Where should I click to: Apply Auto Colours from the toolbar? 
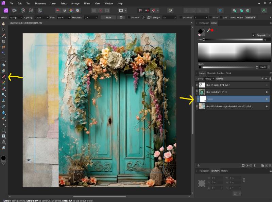point(71,11)
